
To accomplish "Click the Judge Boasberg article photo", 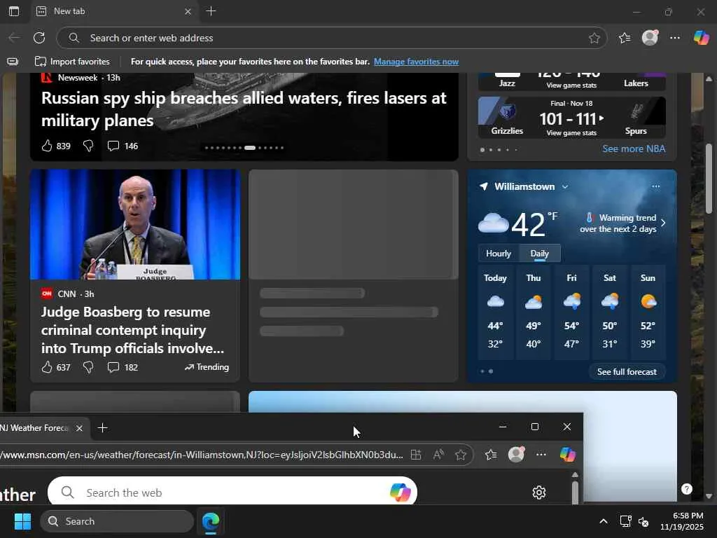I will point(135,225).
